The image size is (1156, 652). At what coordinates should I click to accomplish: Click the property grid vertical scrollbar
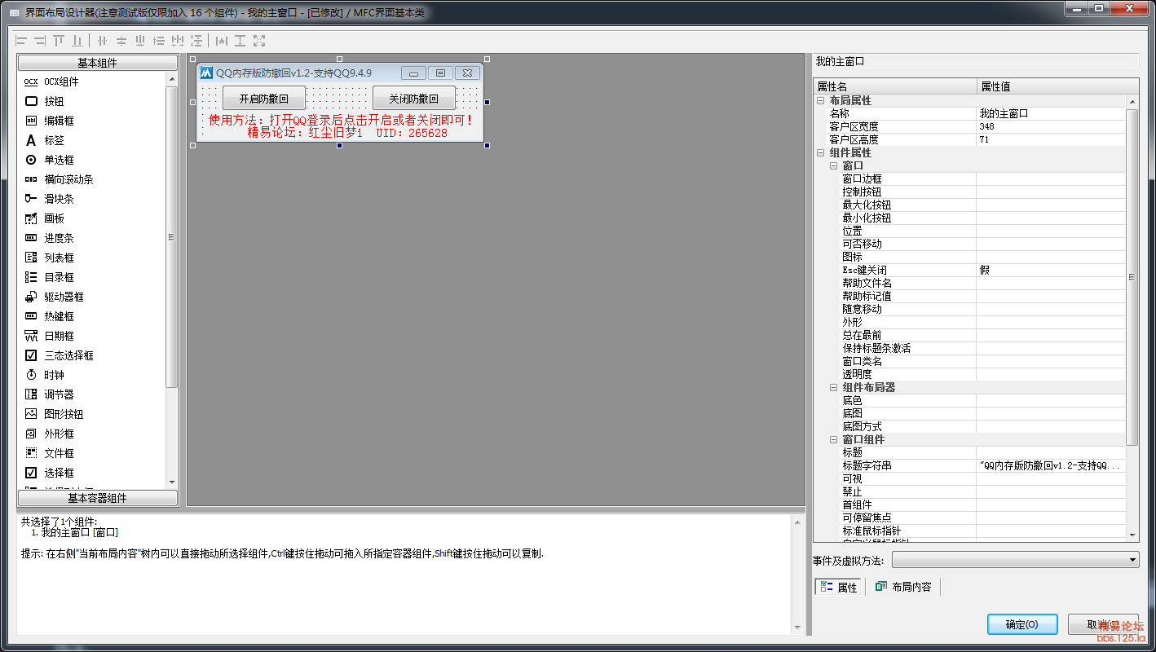tap(1132, 277)
